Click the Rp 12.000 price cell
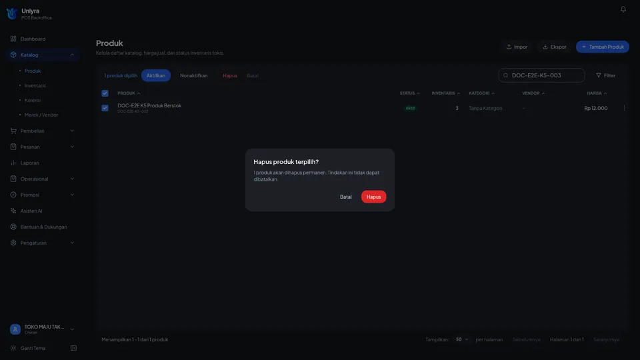This screenshot has height=360, width=640. click(595, 108)
